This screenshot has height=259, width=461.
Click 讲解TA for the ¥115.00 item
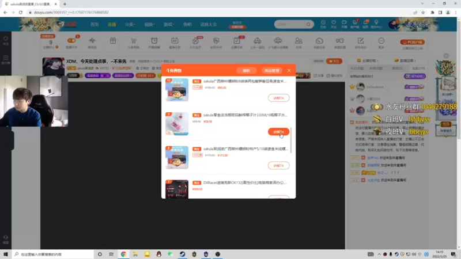[x=279, y=165]
